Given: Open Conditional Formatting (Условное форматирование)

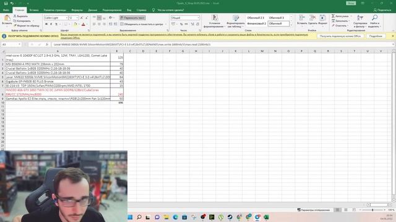Looking at the screenshot, I should click(215, 21).
